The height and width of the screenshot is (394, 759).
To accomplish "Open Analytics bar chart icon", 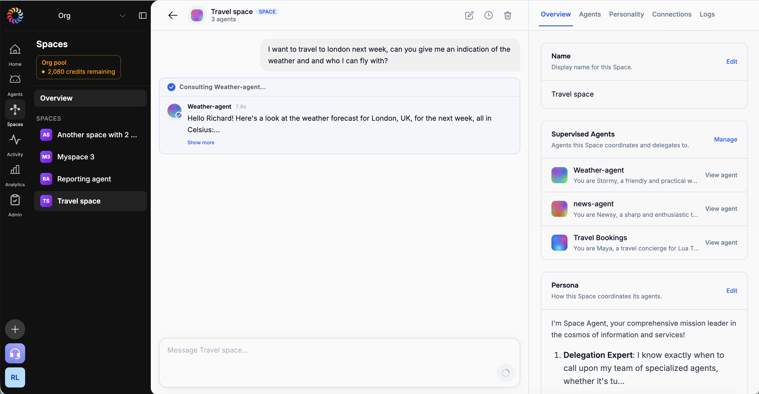I will pos(15,169).
